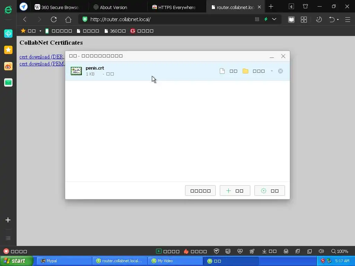The width and height of the screenshot is (355, 266).
Task: Open the Windows start menu
Action: 16,261
